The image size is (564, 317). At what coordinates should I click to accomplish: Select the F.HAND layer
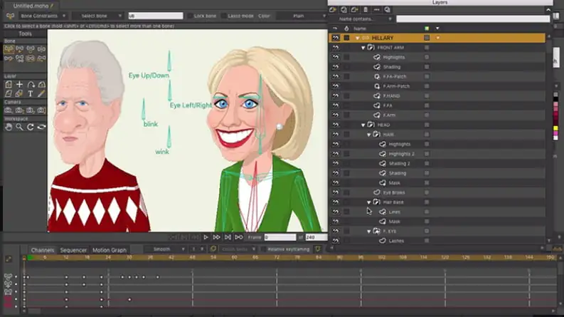tap(393, 95)
